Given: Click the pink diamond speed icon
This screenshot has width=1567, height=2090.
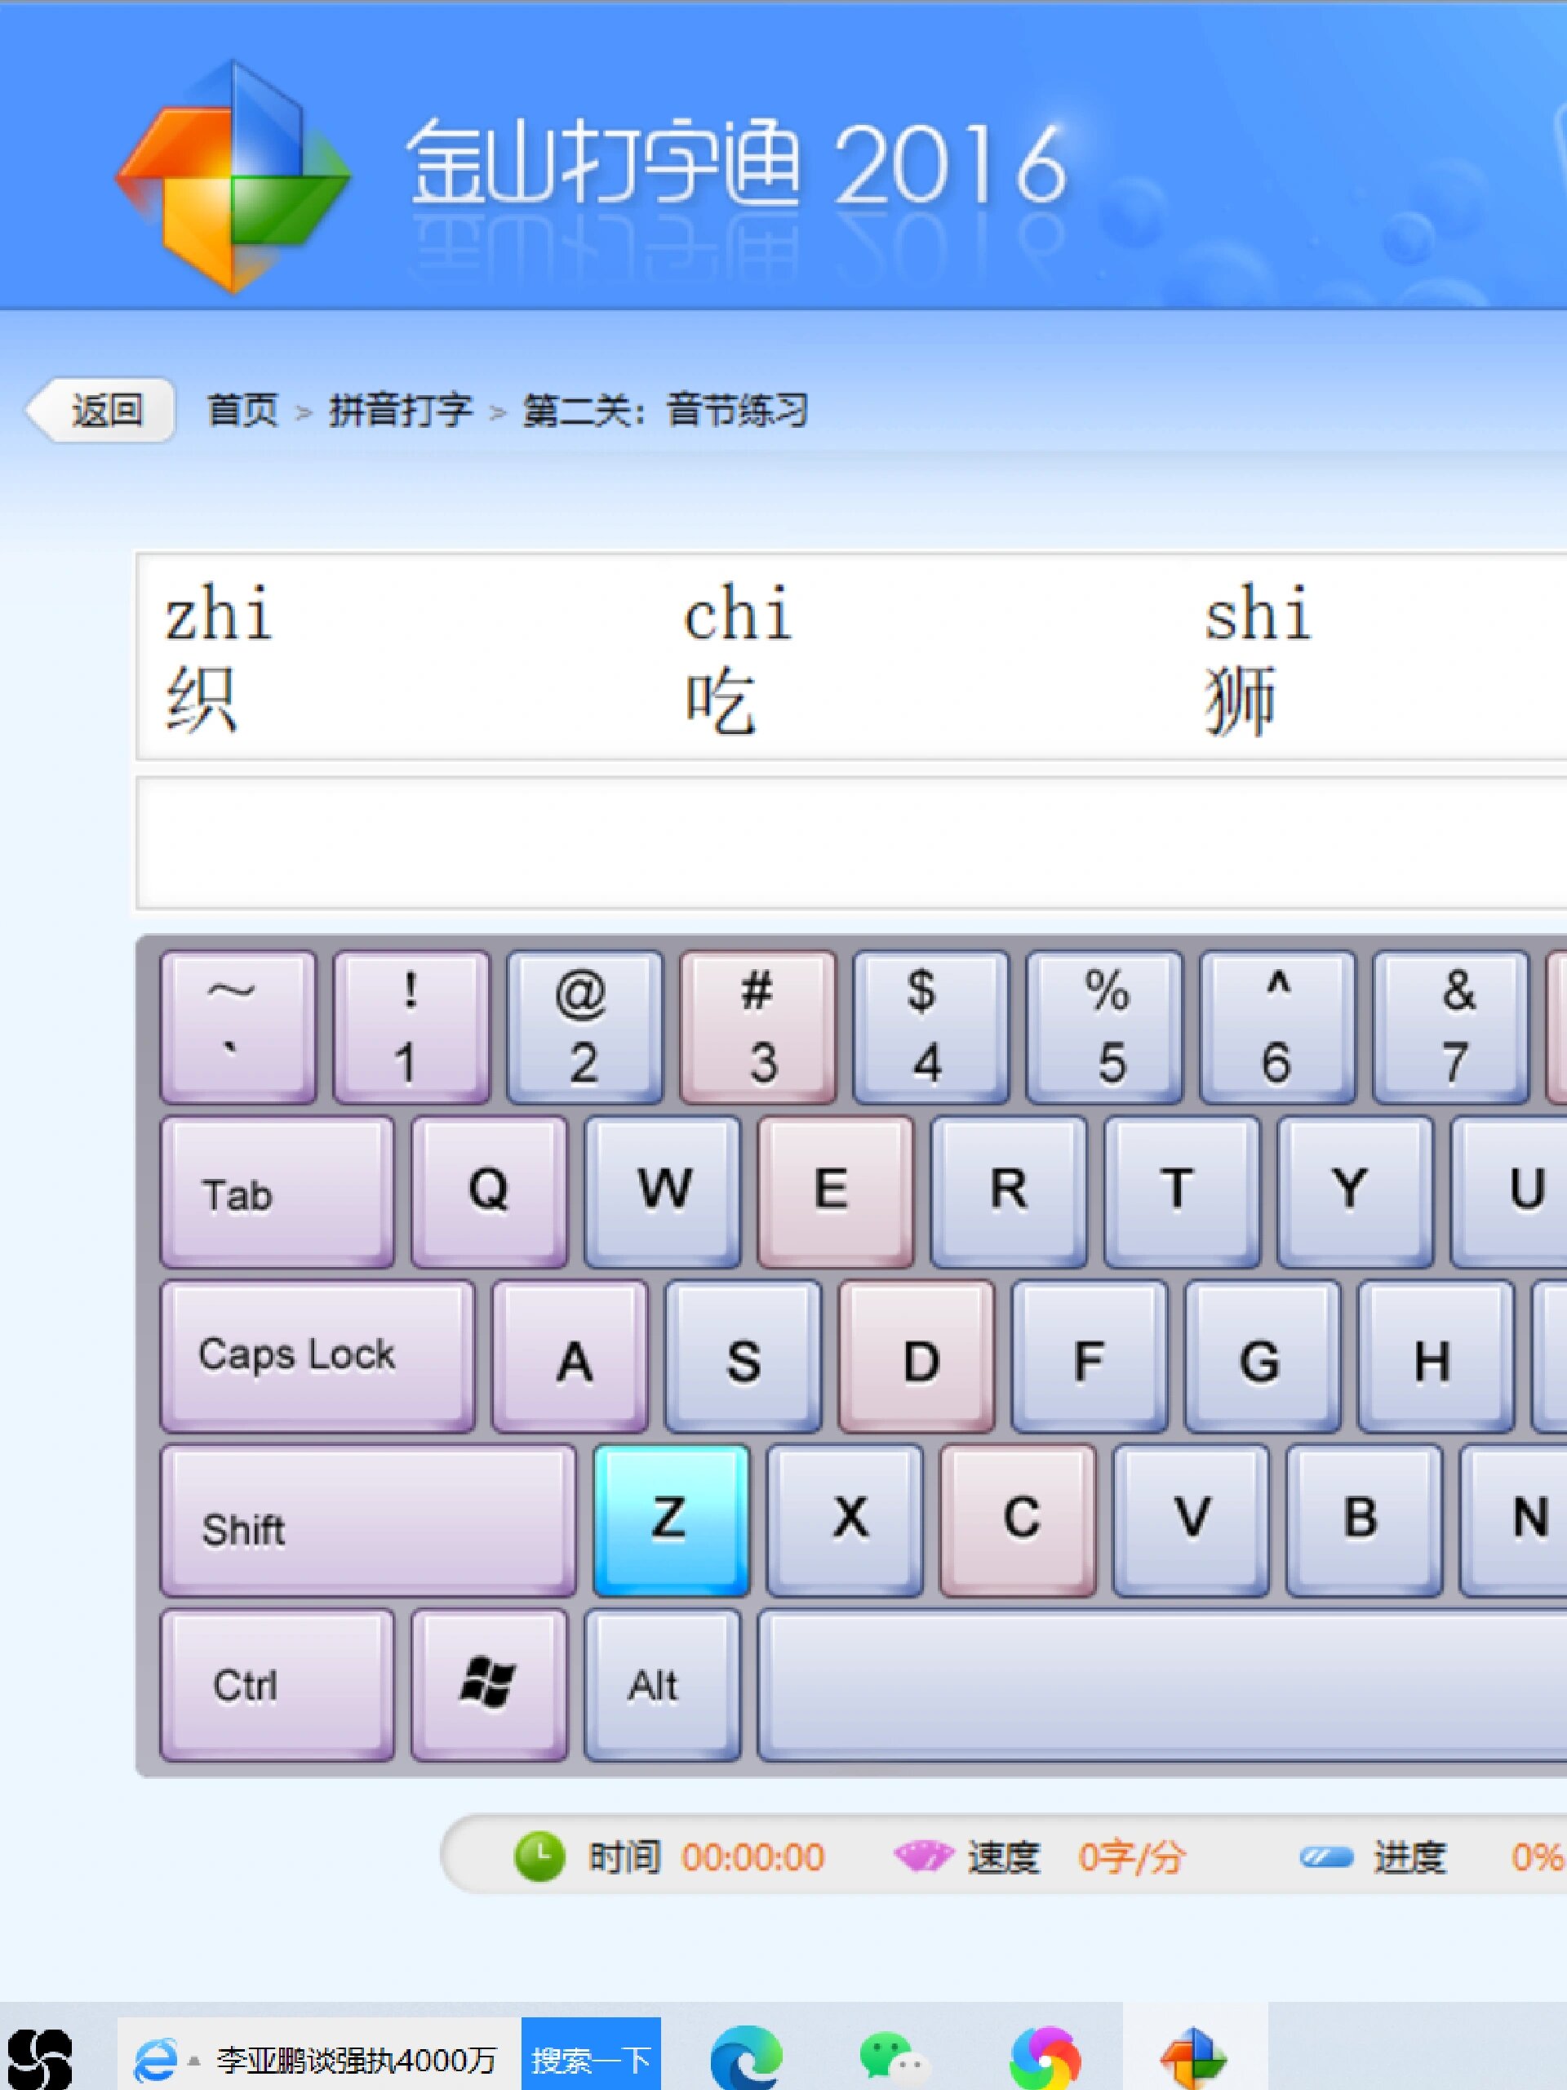Looking at the screenshot, I should (x=923, y=1857).
